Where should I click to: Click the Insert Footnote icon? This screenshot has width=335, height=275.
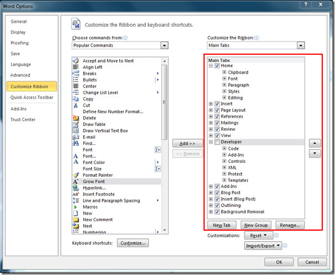pyautogui.click(x=75, y=194)
